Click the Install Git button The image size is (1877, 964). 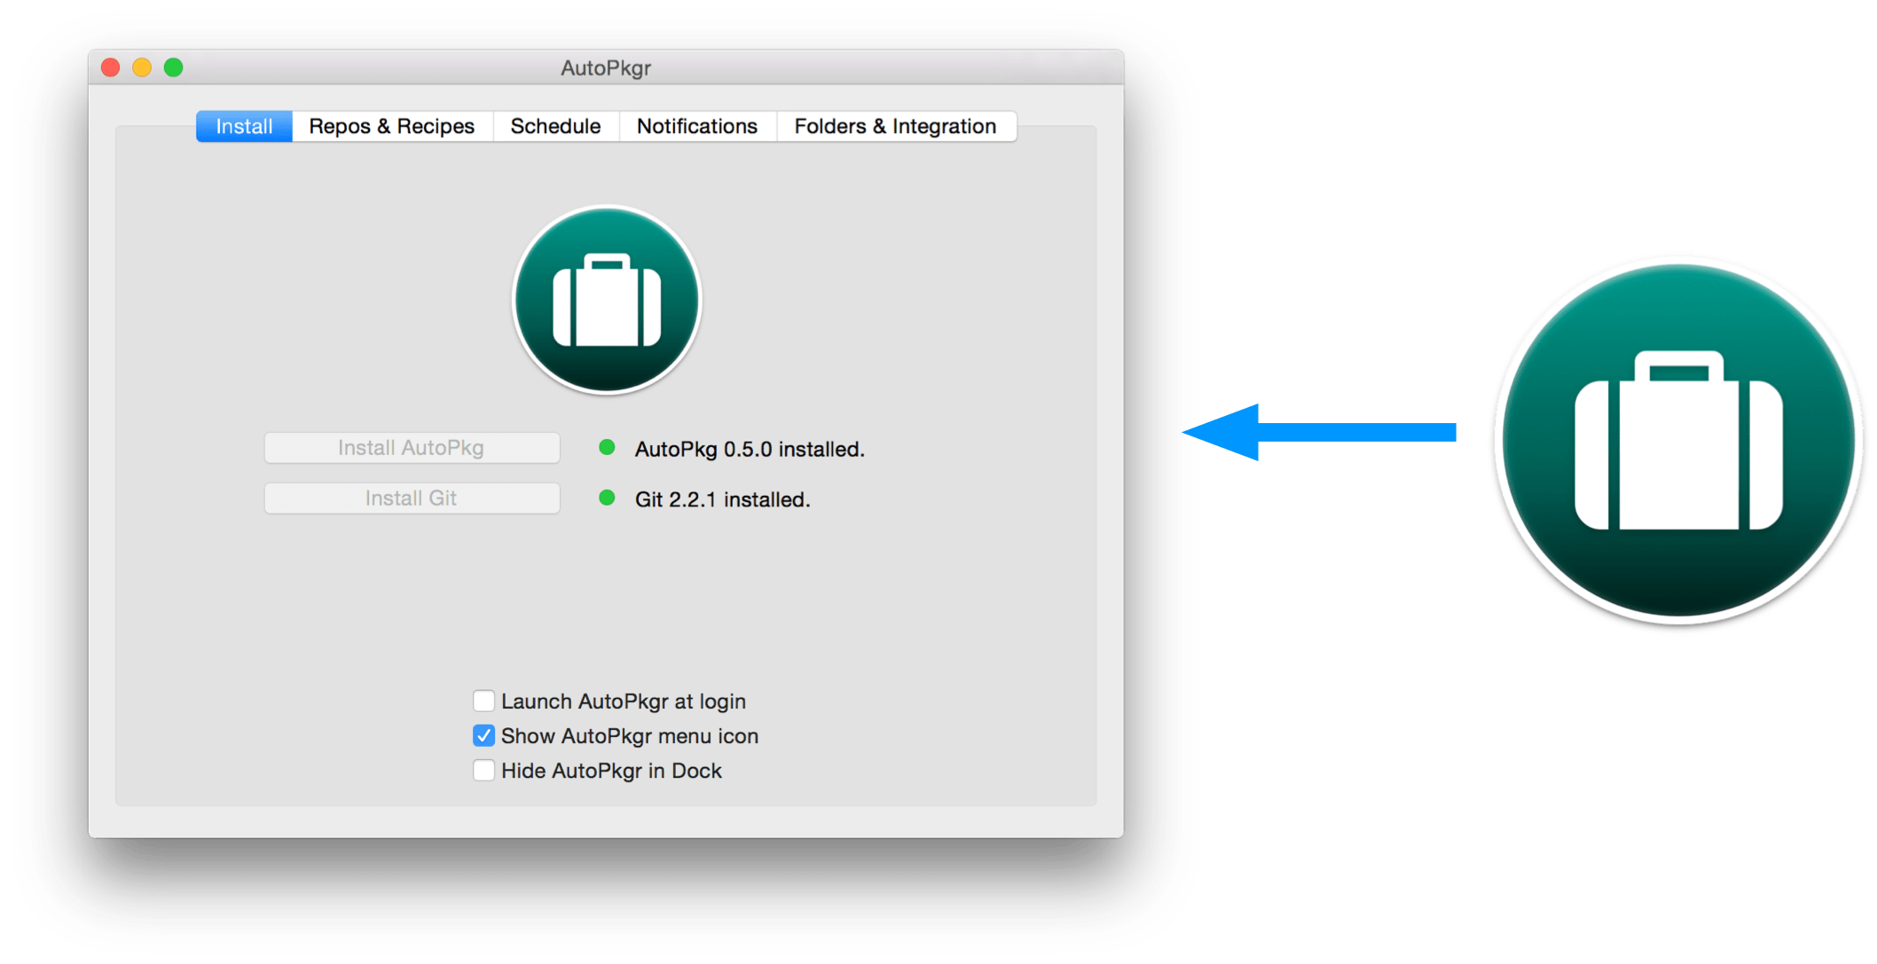[412, 498]
